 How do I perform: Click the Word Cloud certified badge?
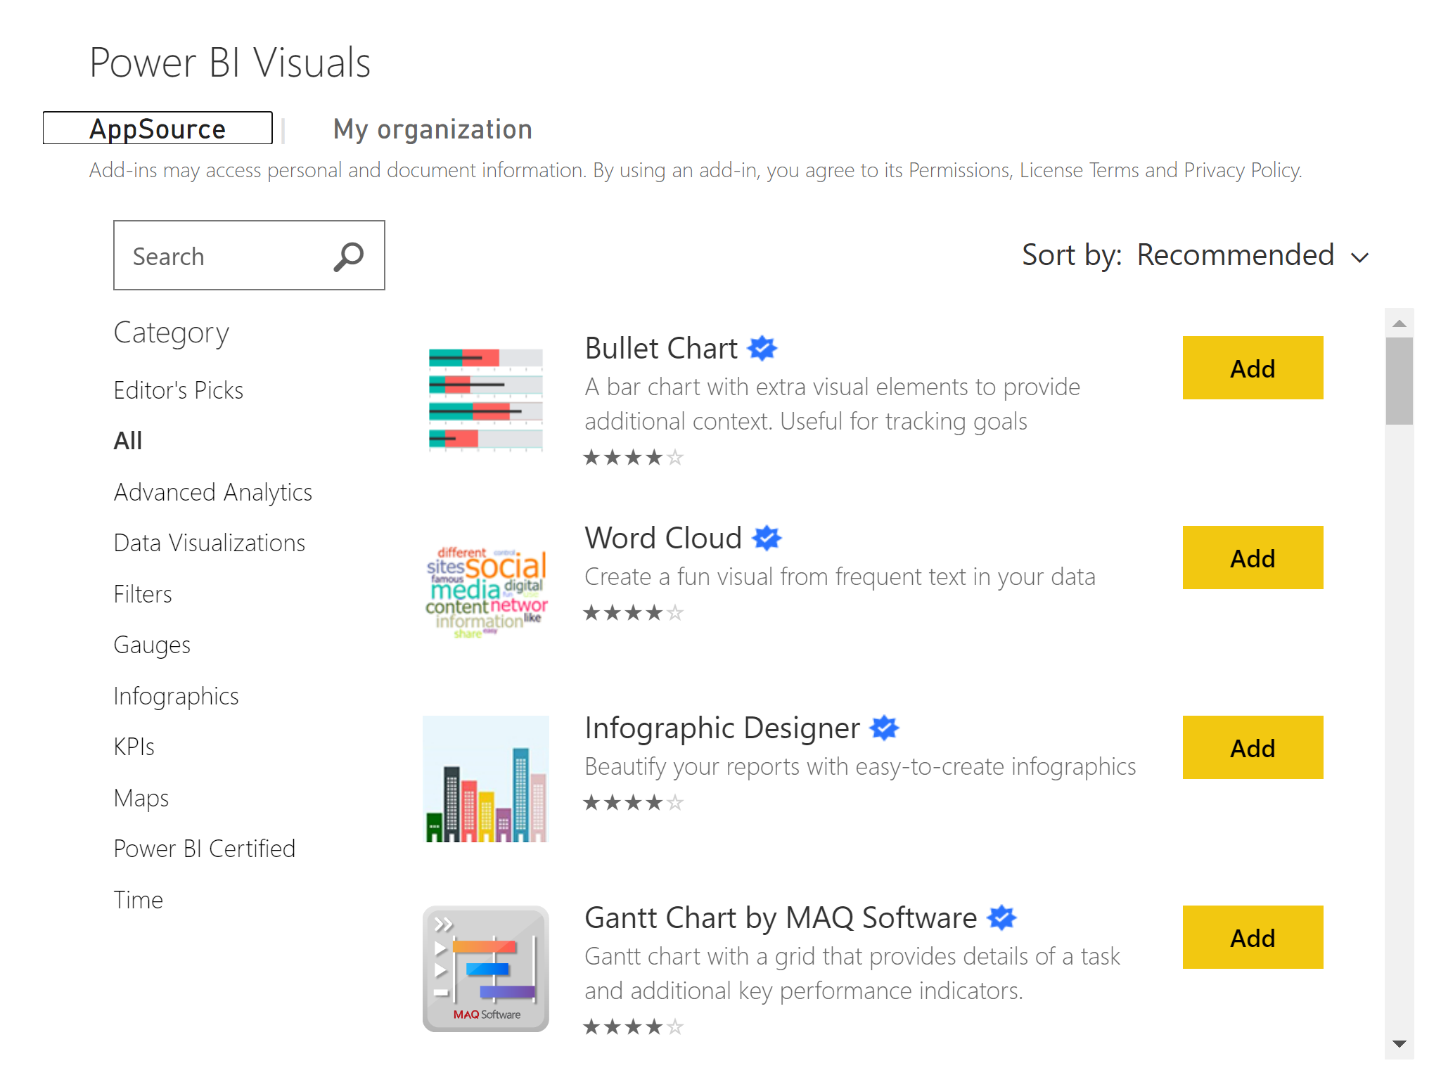pyautogui.click(x=767, y=538)
